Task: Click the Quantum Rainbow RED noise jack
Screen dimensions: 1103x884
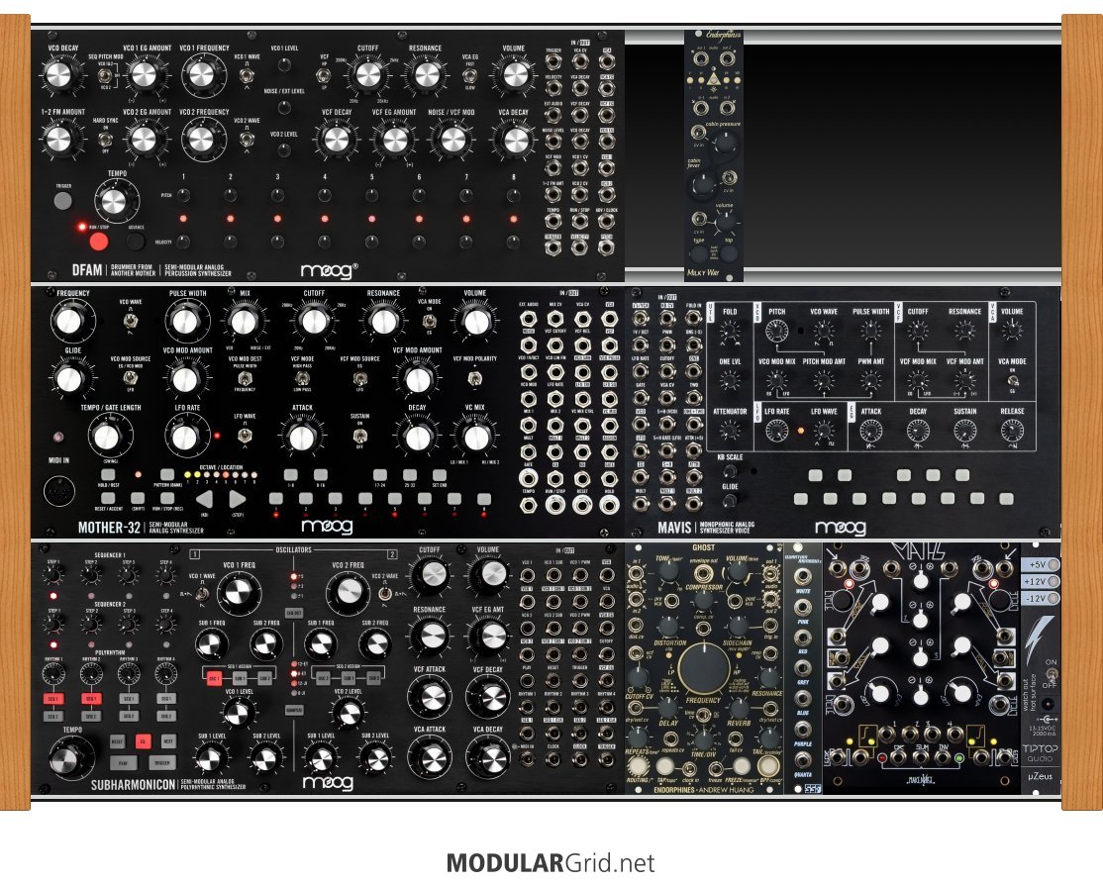Action: pyautogui.click(x=802, y=638)
